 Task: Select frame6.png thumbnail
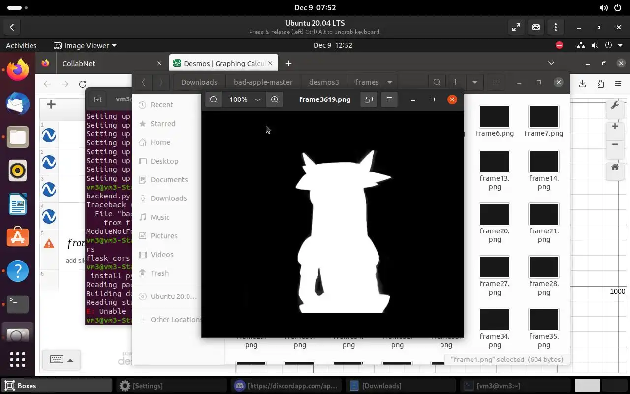coord(495,117)
